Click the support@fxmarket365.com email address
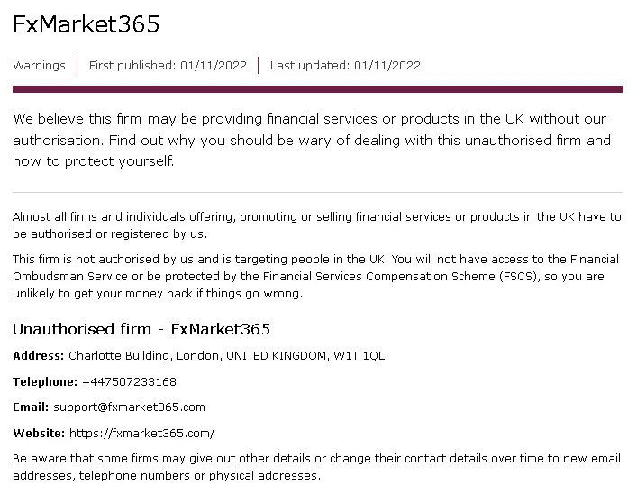This screenshot has height=485, width=637. tap(129, 407)
